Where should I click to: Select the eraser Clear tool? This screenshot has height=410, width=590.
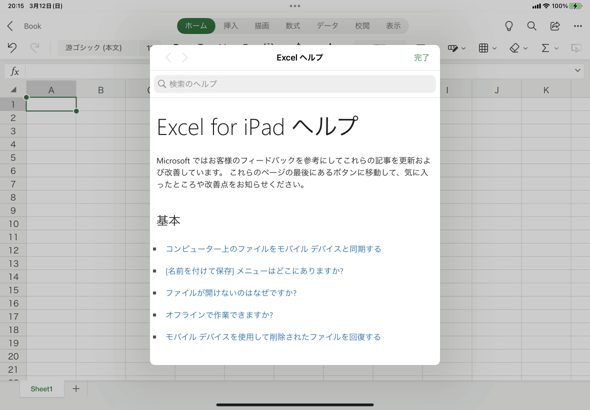point(514,48)
